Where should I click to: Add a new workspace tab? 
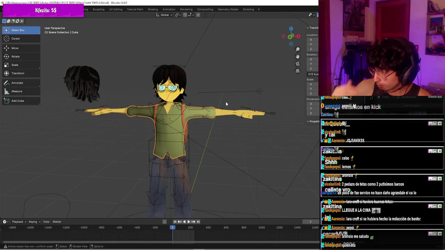[259, 9]
